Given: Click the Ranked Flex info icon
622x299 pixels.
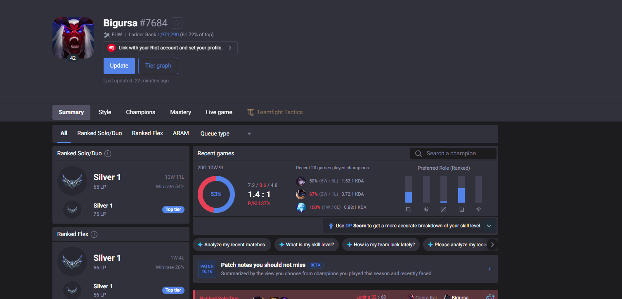Looking at the screenshot, I should click(x=94, y=234).
